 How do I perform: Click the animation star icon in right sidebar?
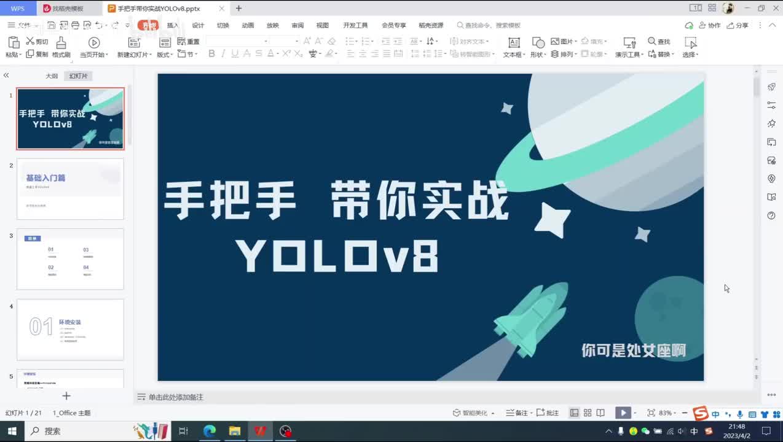click(x=771, y=123)
